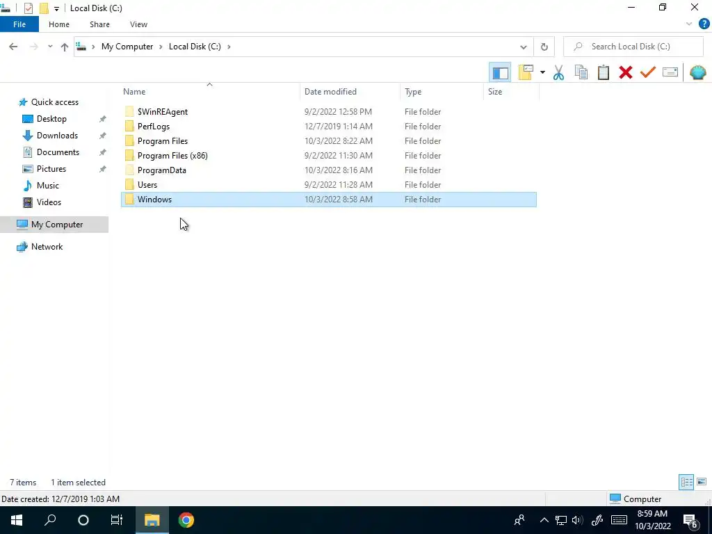
Task: Select the Users folder
Action: point(329,185)
